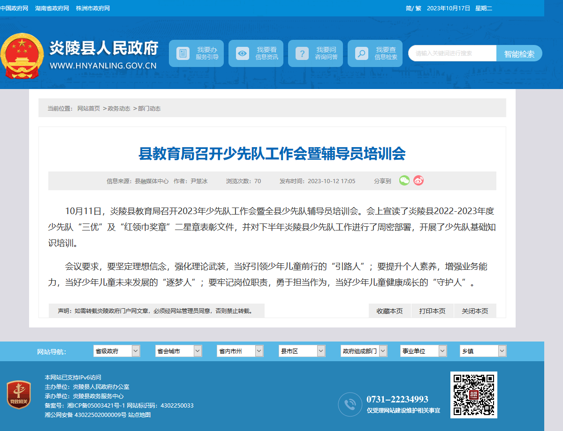Viewport: 563px width, 431px height.
Task: Open the 政府组成部门 dropdown
Action: tap(364, 351)
